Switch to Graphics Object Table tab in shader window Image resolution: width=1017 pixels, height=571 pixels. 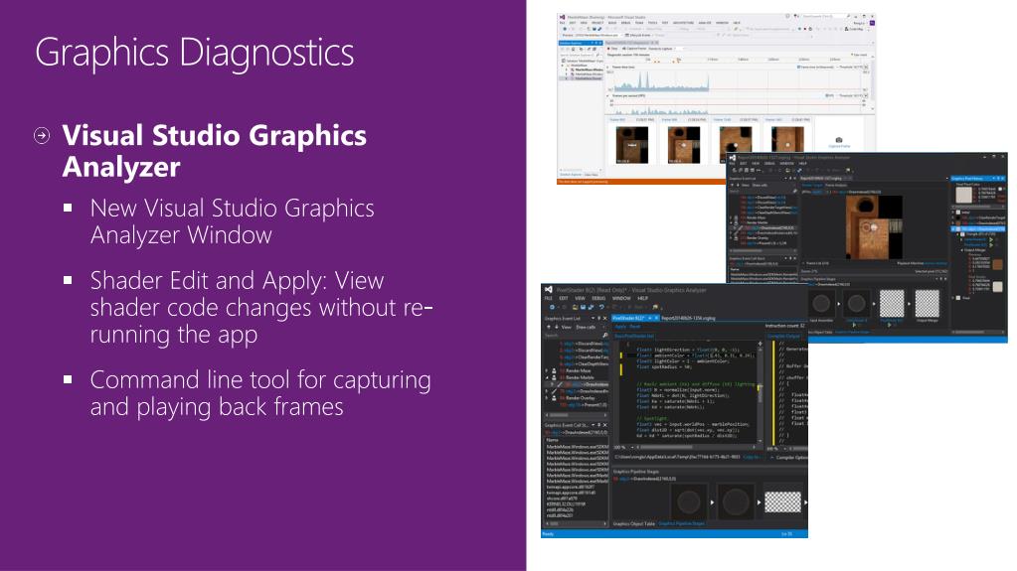coord(633,523)
